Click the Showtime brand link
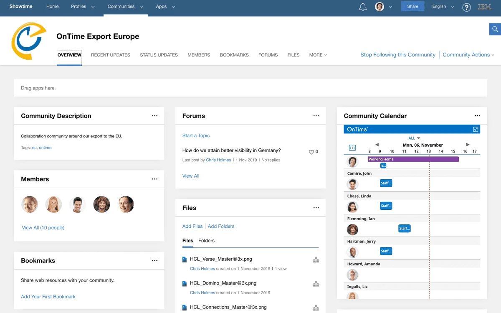This screenshot has height=313, width=501. [21, 7]
